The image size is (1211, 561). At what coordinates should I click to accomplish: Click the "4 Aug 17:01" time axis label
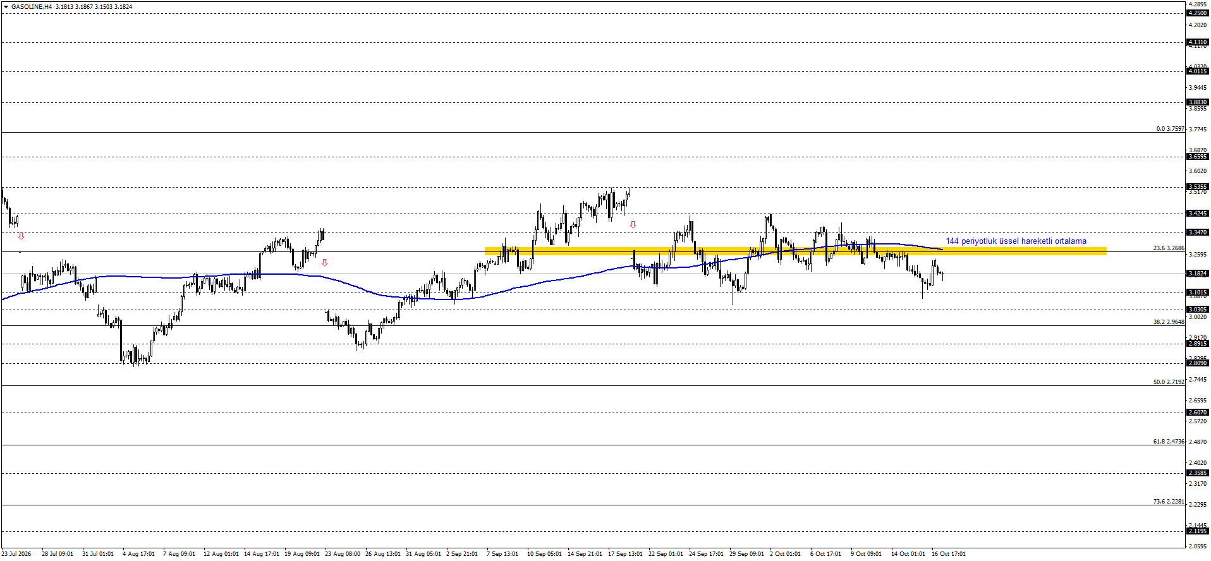pos(138,554)
